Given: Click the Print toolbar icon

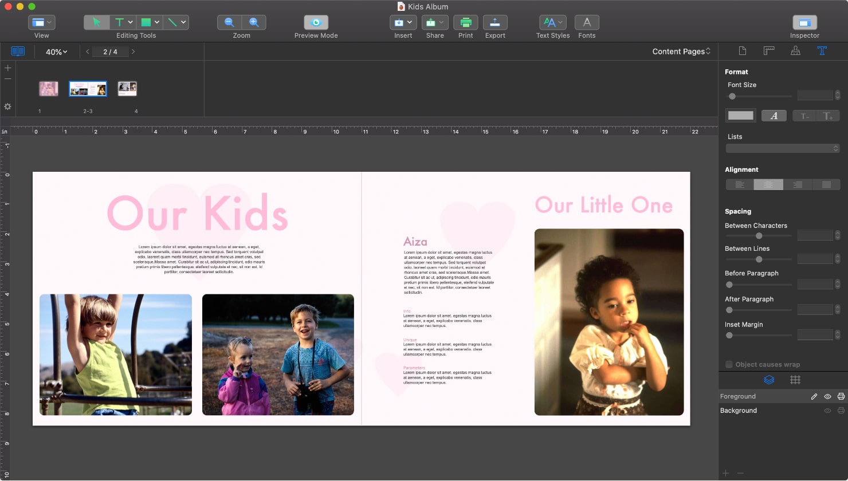Looking at the screenshot, I should pos(466,22).
